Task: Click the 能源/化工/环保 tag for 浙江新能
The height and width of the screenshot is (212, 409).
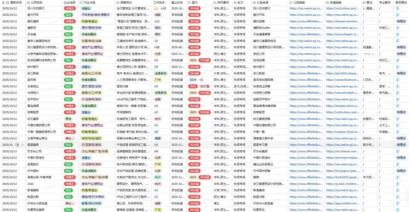Action: tap(91, 73)
